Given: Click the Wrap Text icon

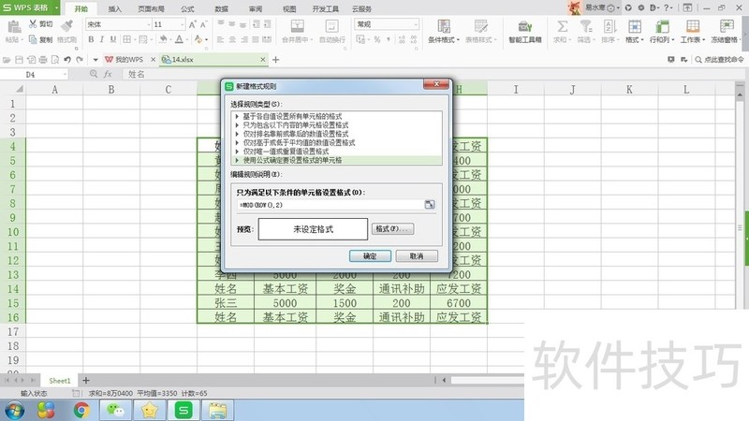Looking at the screenshot, I should point(331,26).
